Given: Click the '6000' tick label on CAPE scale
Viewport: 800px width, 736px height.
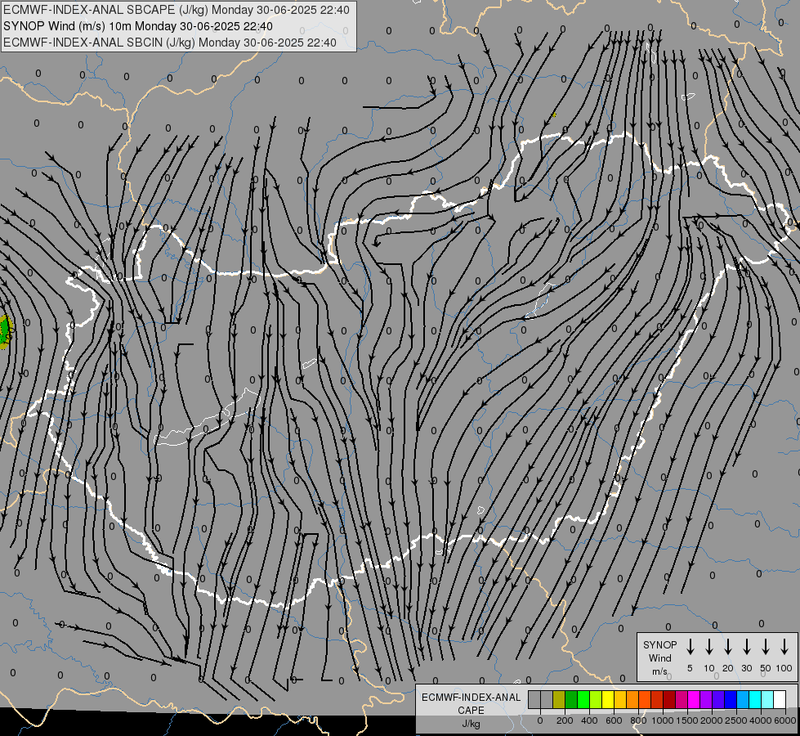Looking at the screenshot, I should pos(785,720).
